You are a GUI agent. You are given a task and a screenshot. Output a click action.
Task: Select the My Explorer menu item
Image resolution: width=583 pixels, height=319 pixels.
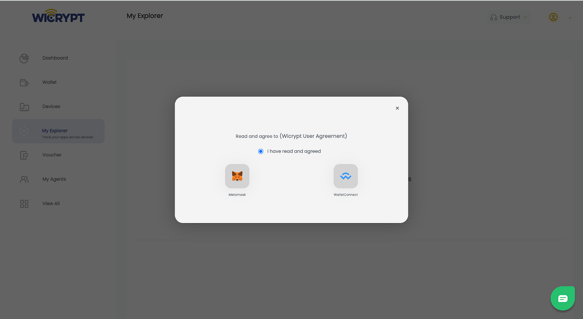pyautogui.click(x=58, y=131)
